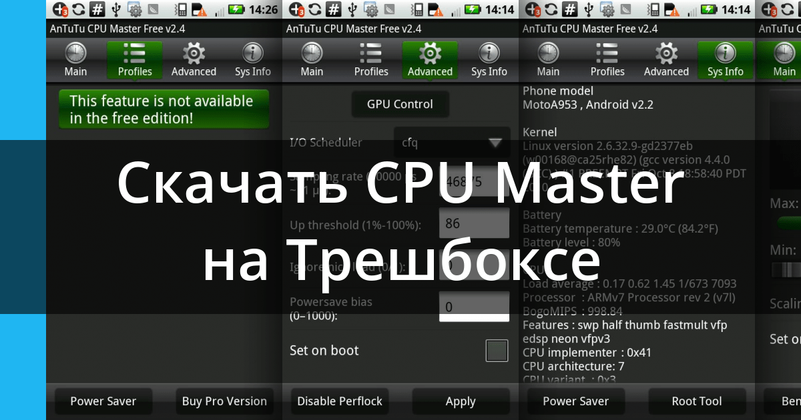This screenshot has width=801, height=420.
Task: Open the I/O Scheduler cfq dropdown
Action: pos(452,142)
